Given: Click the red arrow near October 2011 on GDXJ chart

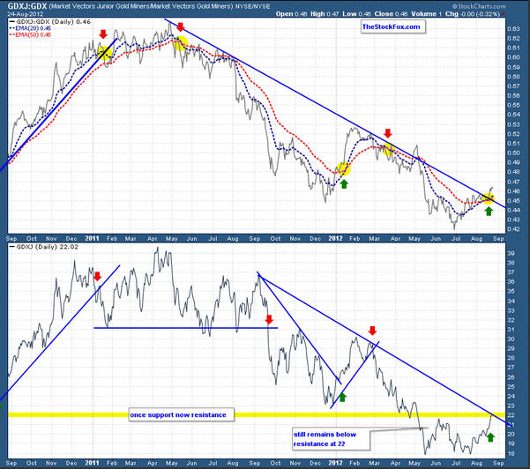Looking at the screenshot, I should coord(269,318).
